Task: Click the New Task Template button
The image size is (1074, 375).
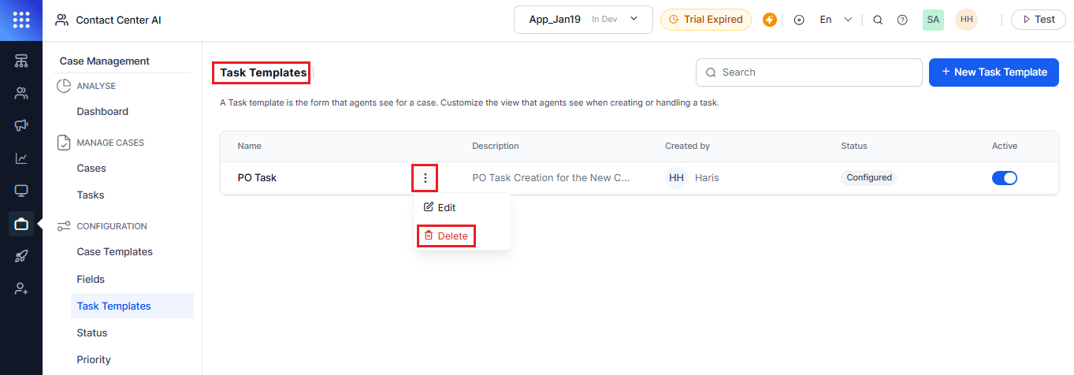Action: click(993, 72)
